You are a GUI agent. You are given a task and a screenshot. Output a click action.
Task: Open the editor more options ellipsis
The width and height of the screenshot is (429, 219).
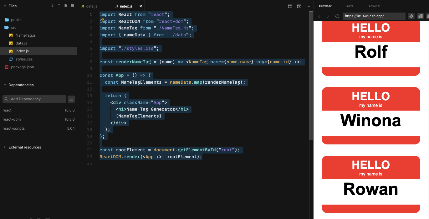coord(308,6)
